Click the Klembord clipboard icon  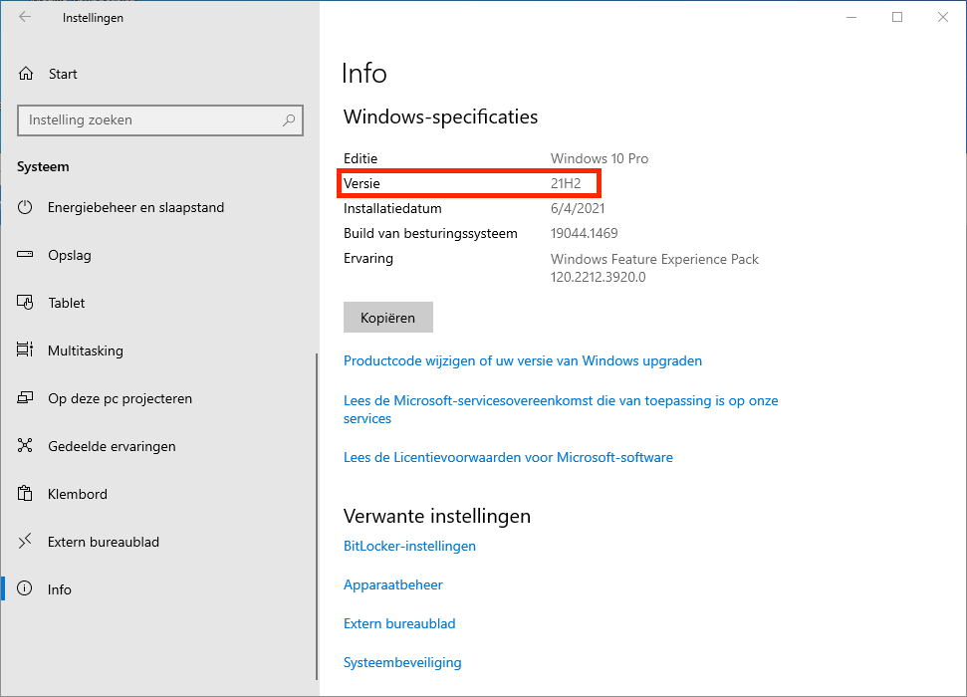[x=26, y=494]
